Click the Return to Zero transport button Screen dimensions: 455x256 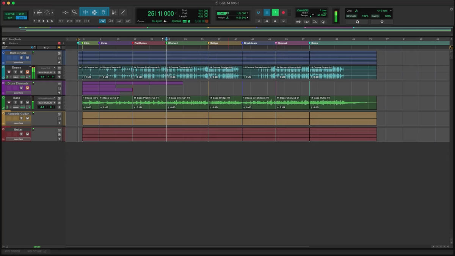click(259, 21)
